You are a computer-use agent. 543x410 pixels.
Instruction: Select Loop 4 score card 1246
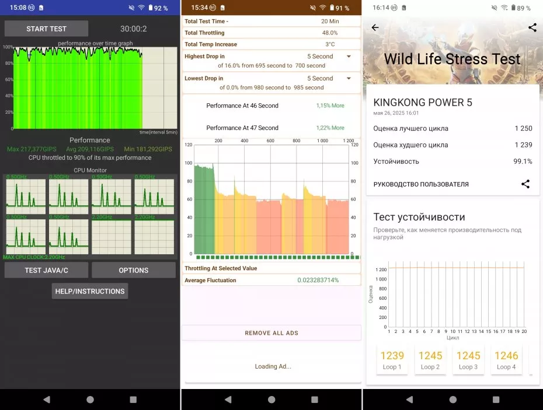pyautogui.click(x=506, y=360)
